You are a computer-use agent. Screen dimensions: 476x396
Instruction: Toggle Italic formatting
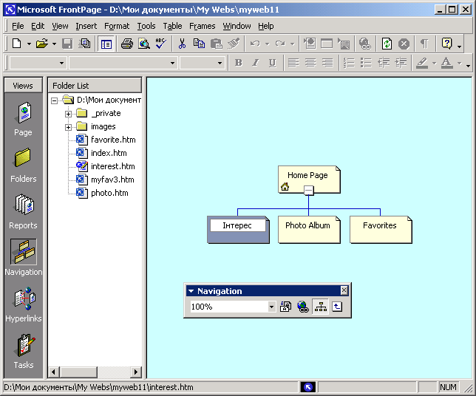pyautogui.click(x=256, y=63)
